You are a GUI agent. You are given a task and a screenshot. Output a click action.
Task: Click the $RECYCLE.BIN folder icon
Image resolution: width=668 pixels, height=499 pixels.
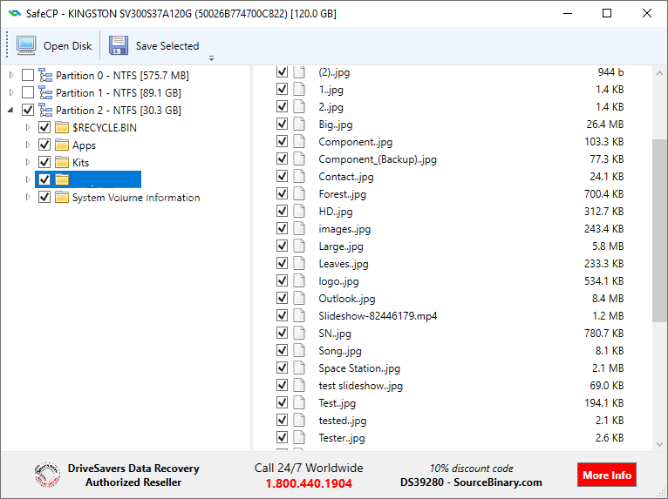point(62,128)
